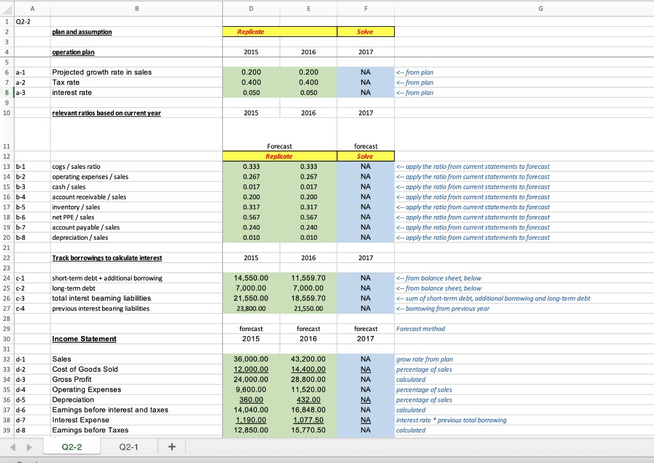Select Cost of Goods Sold 2015 value 12,000.00
The image size is (654, 463).
[x=251, y=369]
